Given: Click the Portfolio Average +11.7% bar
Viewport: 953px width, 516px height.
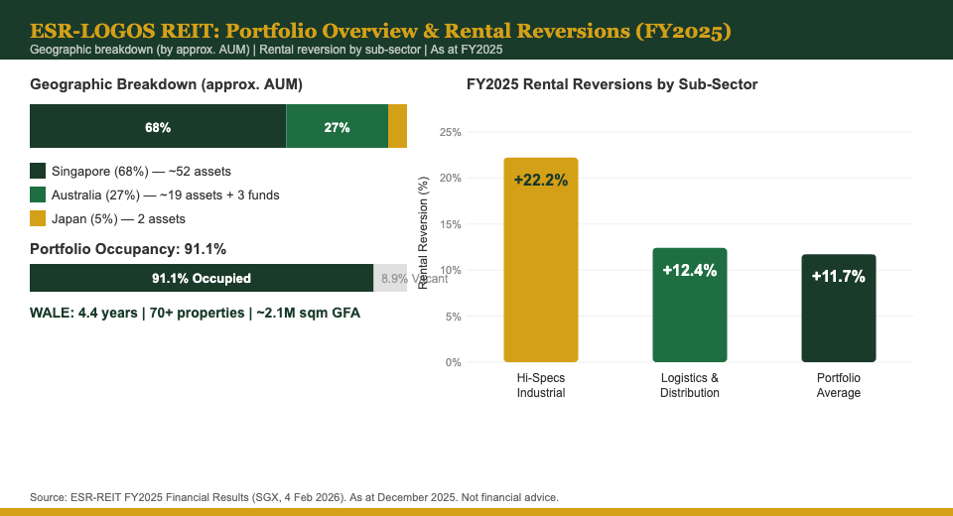Looking at the screenshot, I should (x=839, y=309).
